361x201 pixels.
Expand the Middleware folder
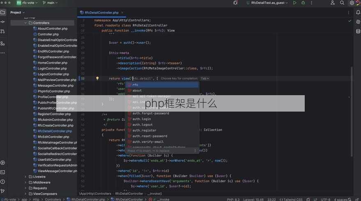coord(25,183)
